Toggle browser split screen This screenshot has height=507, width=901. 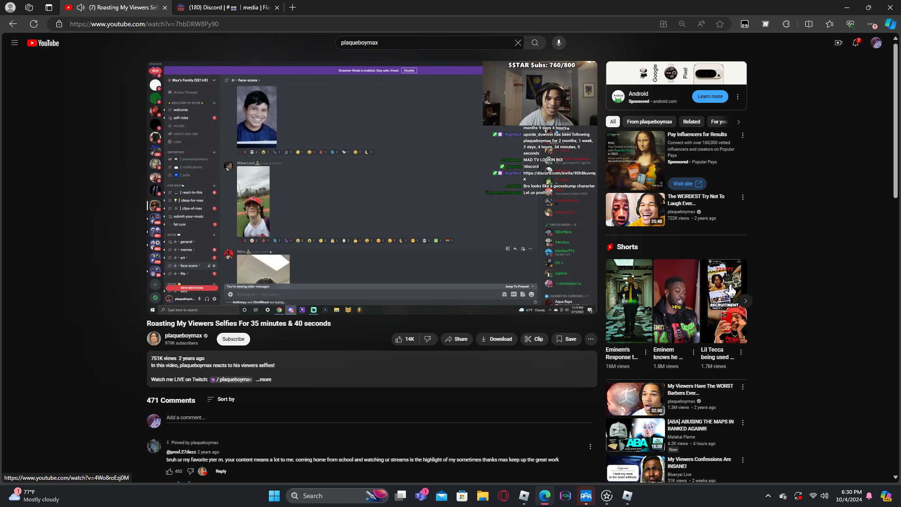(809, 24)
